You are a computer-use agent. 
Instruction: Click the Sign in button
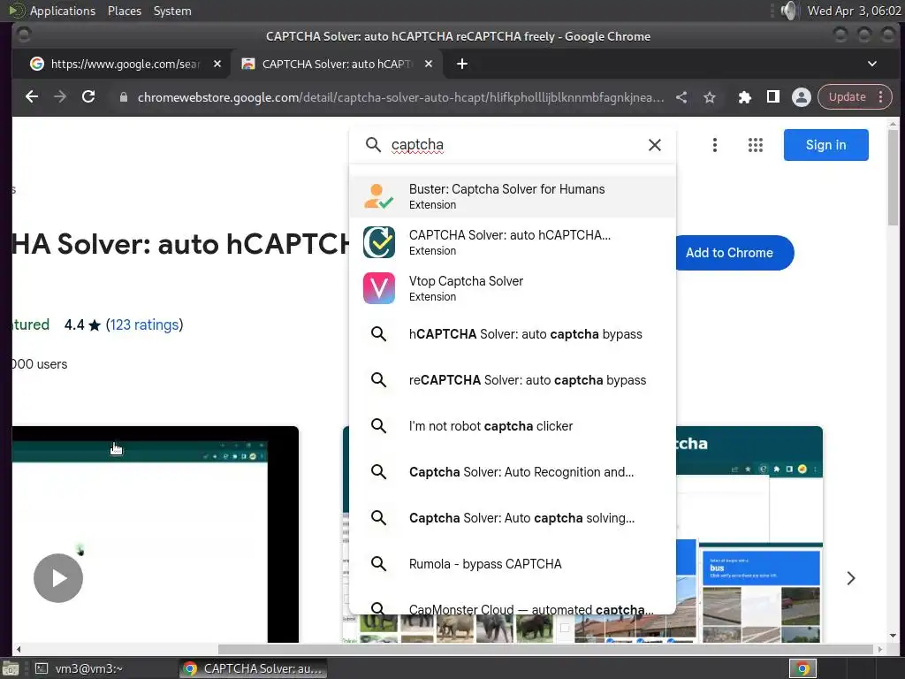coord(826,145)
